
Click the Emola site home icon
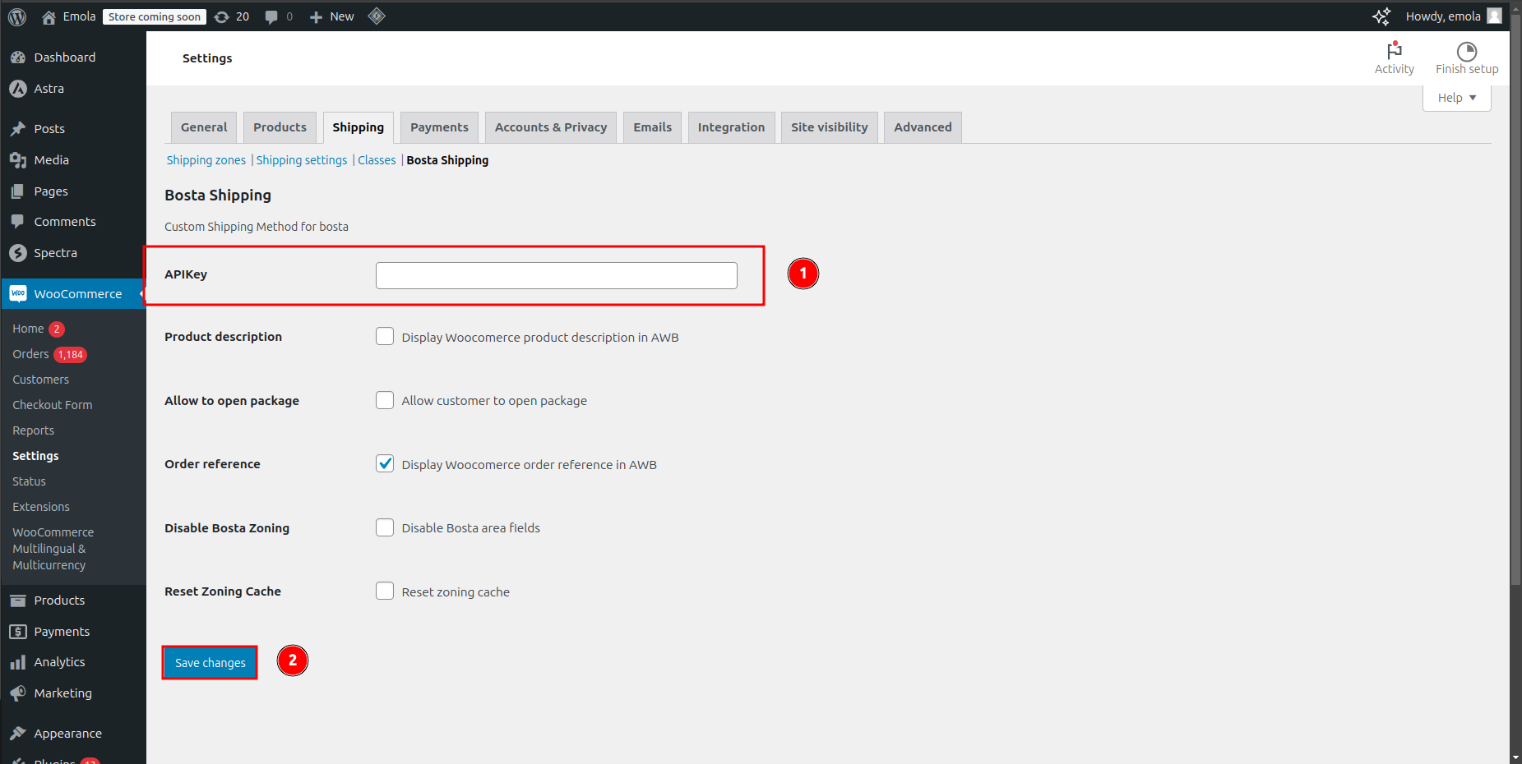(49, 16)
